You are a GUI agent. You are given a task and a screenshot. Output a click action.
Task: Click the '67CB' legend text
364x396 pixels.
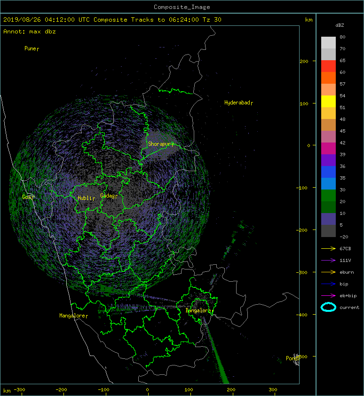pos(345,249)
